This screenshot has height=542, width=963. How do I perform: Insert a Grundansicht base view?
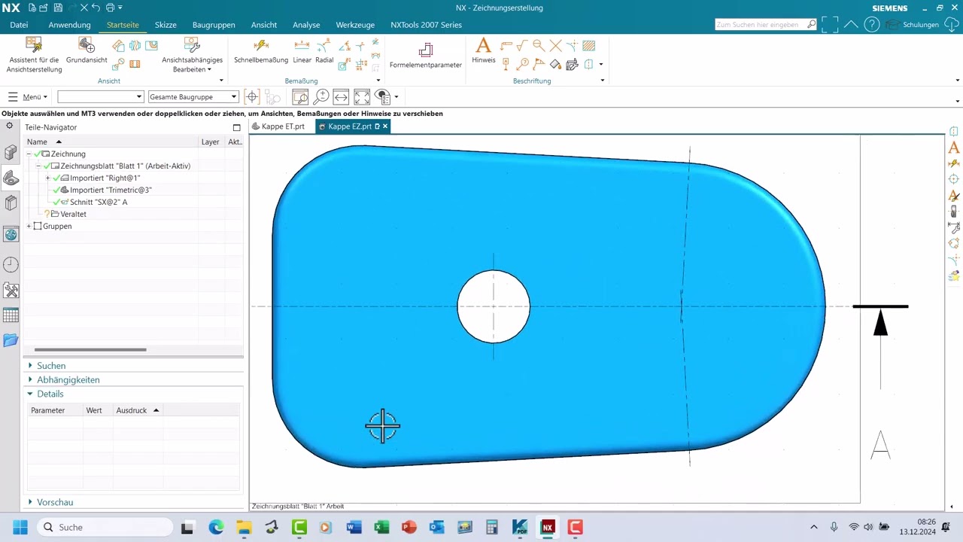[x=87, y=50]
